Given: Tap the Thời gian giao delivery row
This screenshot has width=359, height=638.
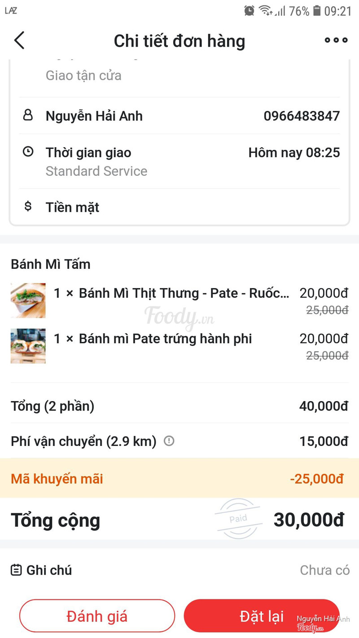Looking at the screenshot, I should tap(179, 161).
